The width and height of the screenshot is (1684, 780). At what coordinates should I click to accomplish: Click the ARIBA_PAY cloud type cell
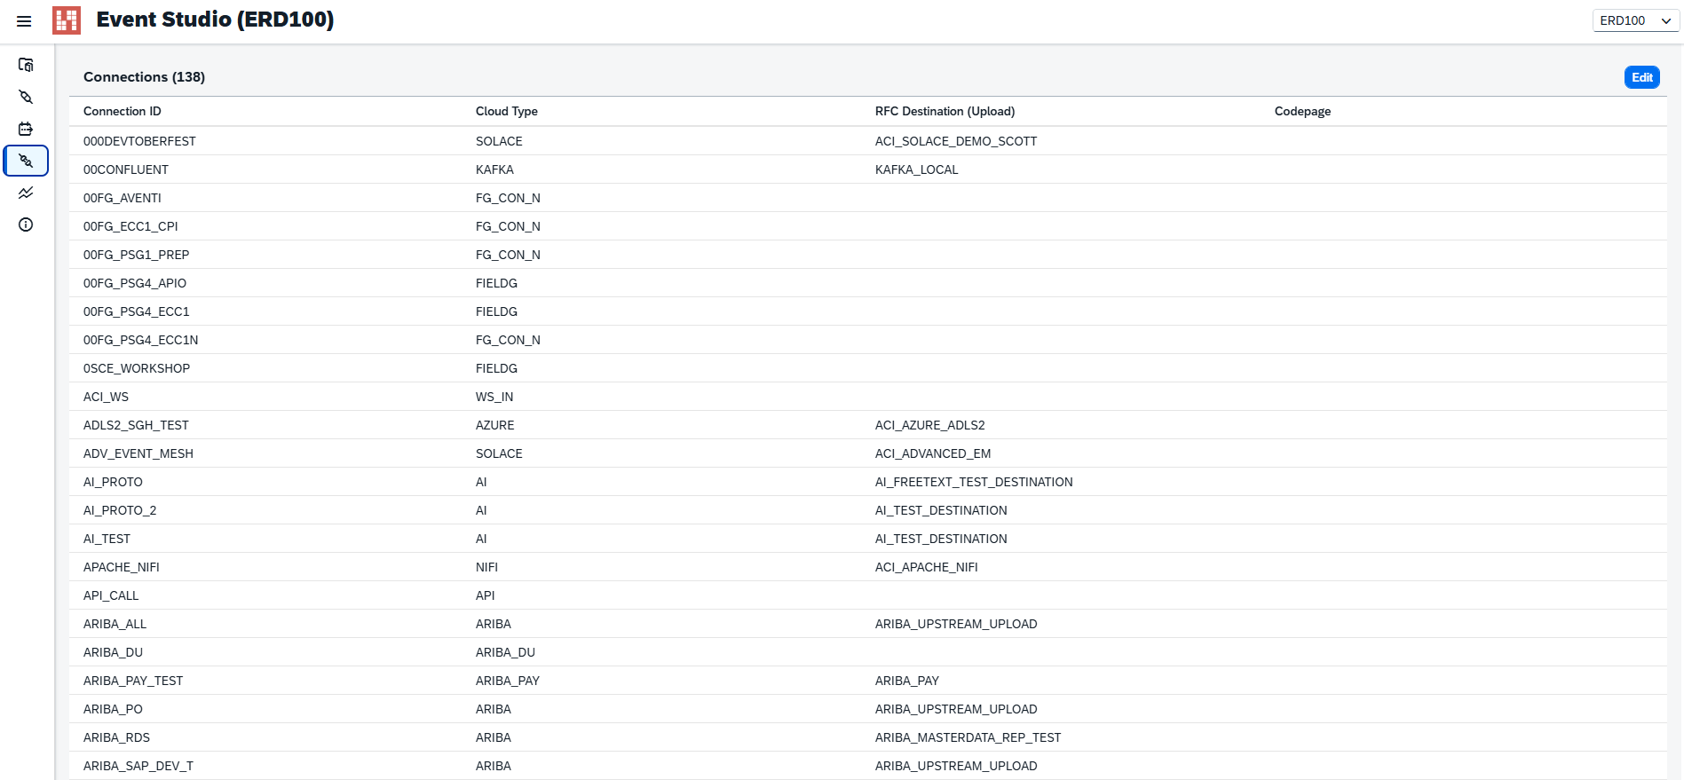[508, 681]
